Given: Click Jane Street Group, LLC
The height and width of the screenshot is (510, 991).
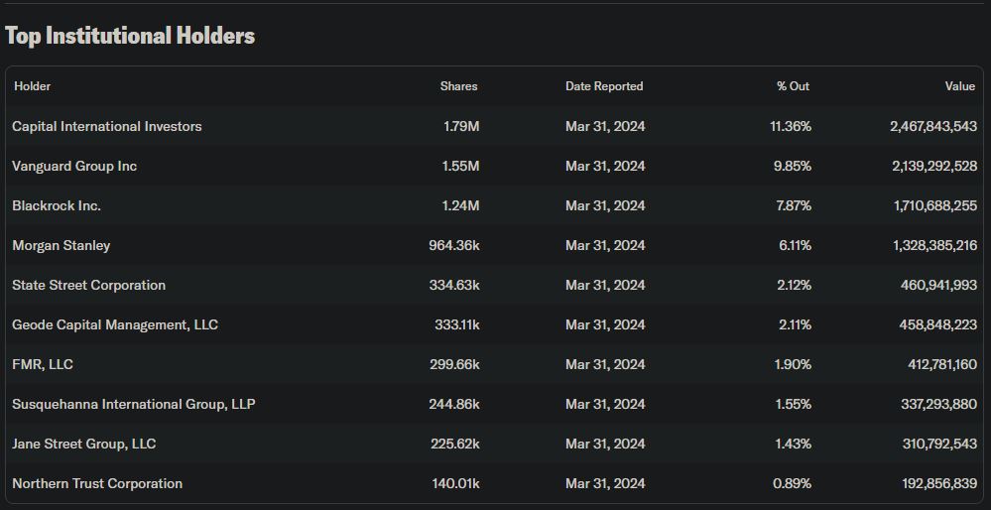Looking at the screenshot, I should [83, 444].
